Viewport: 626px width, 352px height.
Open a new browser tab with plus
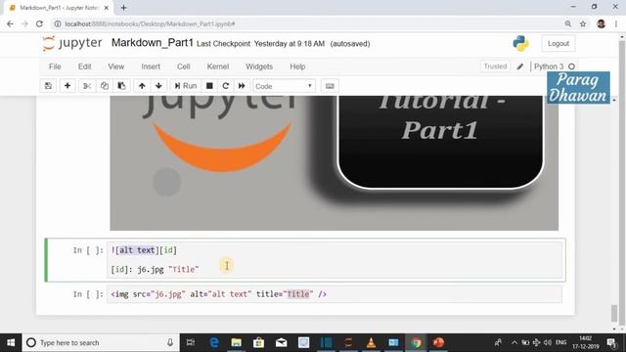click(x=124, y=8)
